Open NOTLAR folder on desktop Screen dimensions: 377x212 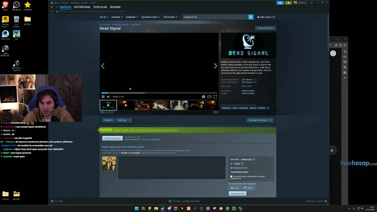tap(27, 21)
